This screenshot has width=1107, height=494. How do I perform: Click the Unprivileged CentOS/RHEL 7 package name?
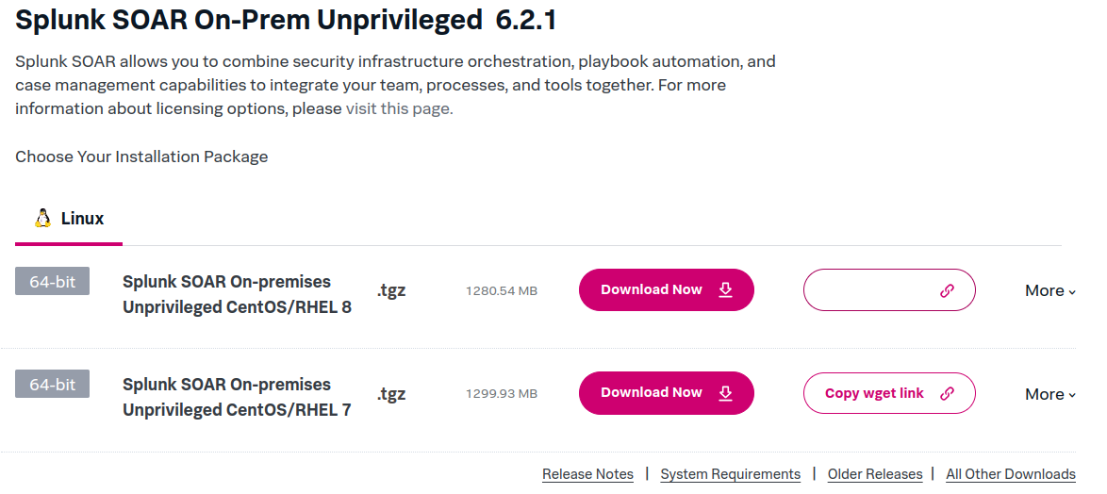pos(237,397)
